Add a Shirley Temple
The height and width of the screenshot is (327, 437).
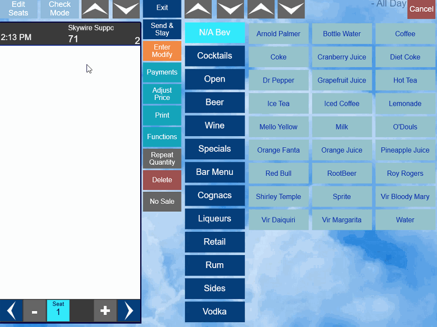[x=278, y=197]
